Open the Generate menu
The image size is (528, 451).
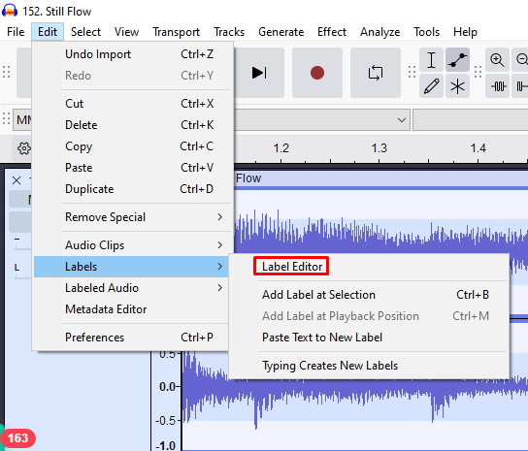[280, 32]
